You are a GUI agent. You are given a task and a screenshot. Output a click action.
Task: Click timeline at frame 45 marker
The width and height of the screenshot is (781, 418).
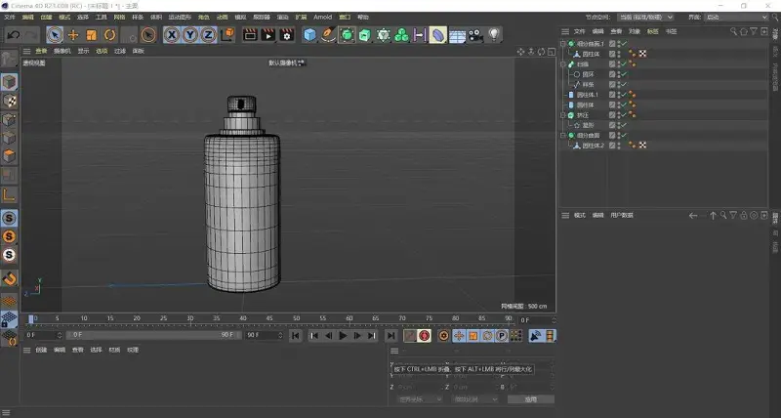[269, 318]
